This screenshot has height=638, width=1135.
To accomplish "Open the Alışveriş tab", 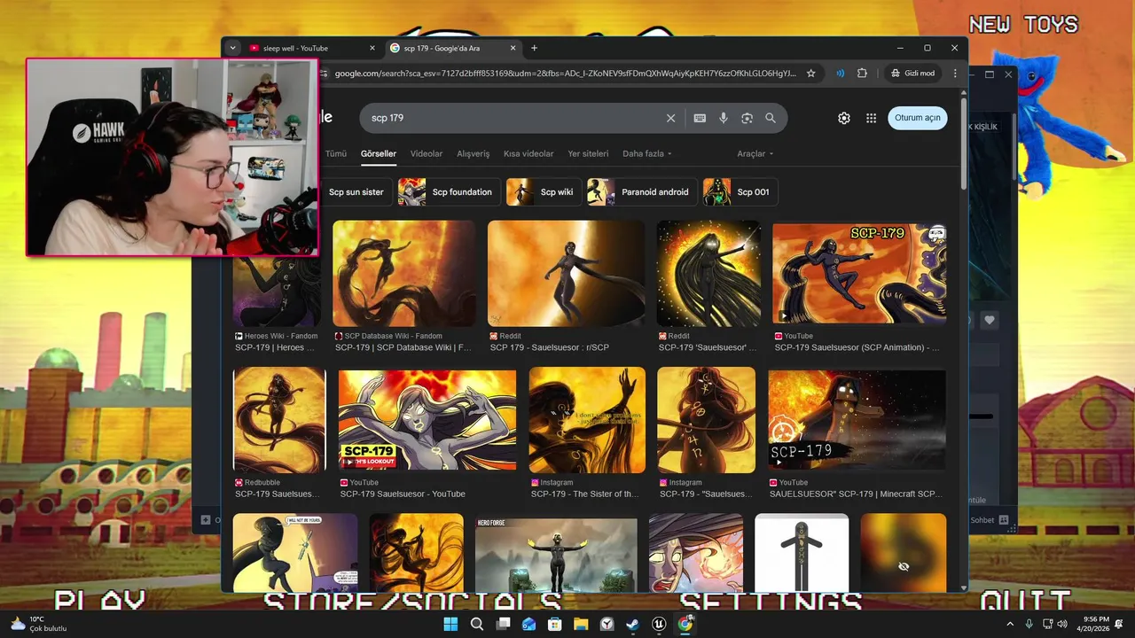I will click(473, 153).
